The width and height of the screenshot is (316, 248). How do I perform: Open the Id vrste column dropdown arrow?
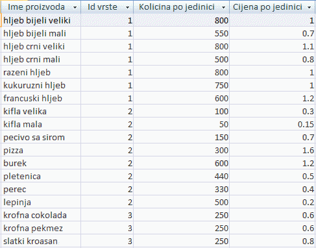127,8
